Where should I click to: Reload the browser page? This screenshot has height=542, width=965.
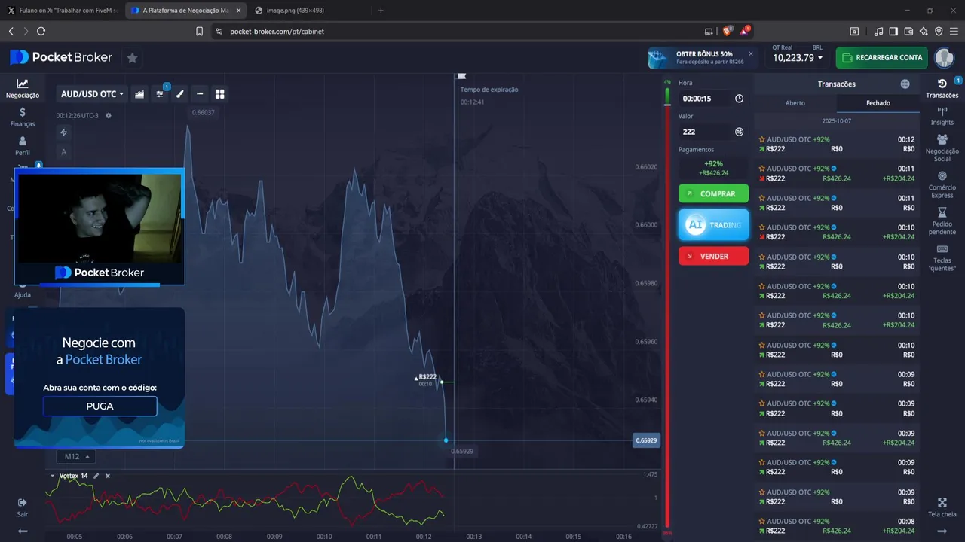point(41,32)
